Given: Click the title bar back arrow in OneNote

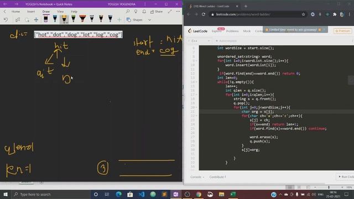Looking at the screenshot, I should [x=5, y=4].
